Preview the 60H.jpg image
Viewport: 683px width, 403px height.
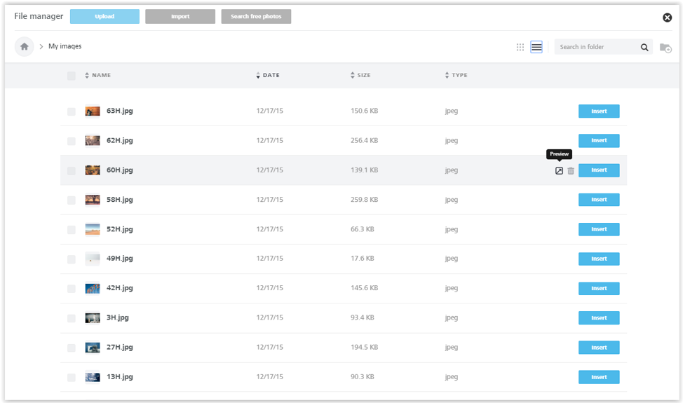[559, 171]
